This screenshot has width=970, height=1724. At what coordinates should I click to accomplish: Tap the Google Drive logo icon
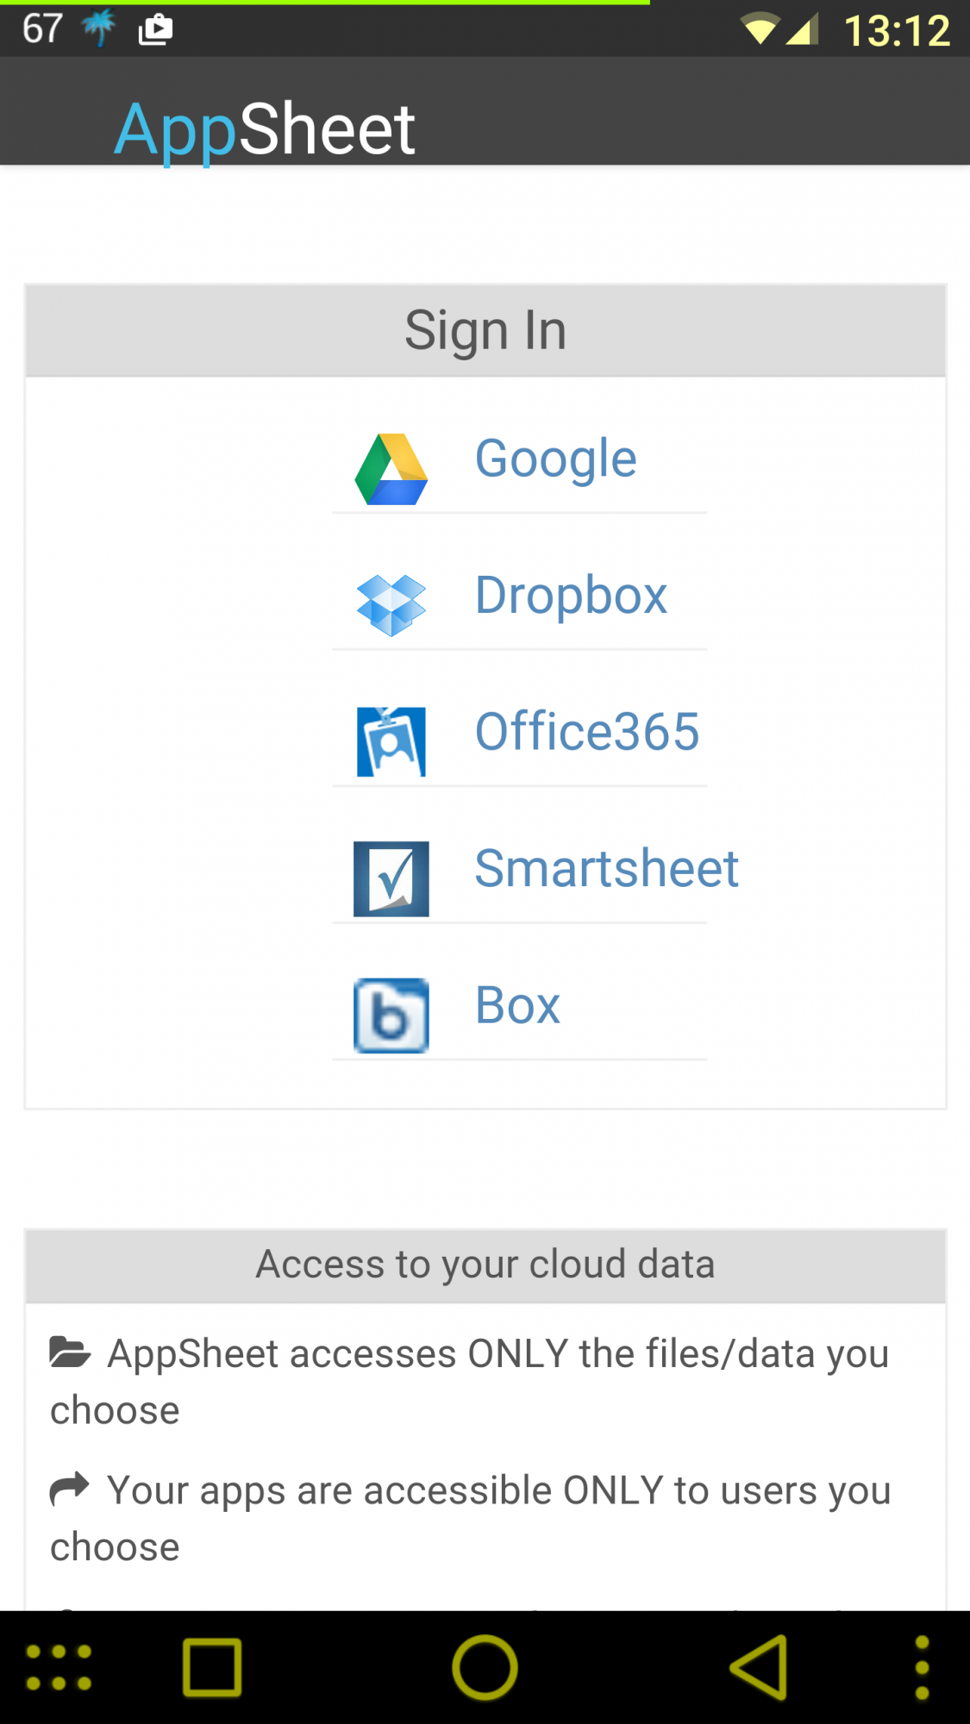(x=391, y=469)
